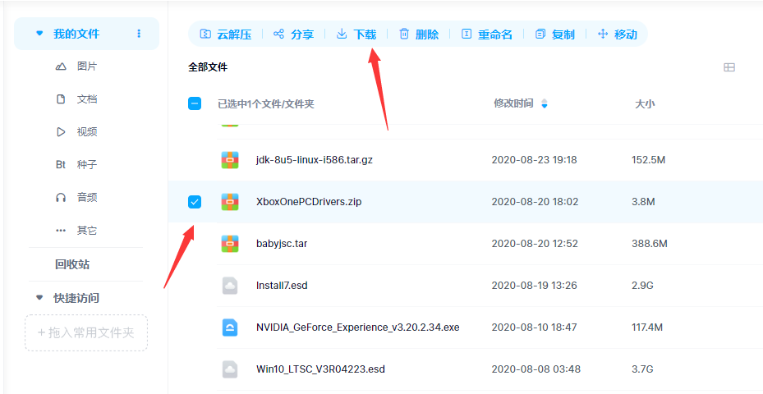Open the 图片 category in sidebar
The height and width of the screenshot is (394, 763).
[86, 66]
